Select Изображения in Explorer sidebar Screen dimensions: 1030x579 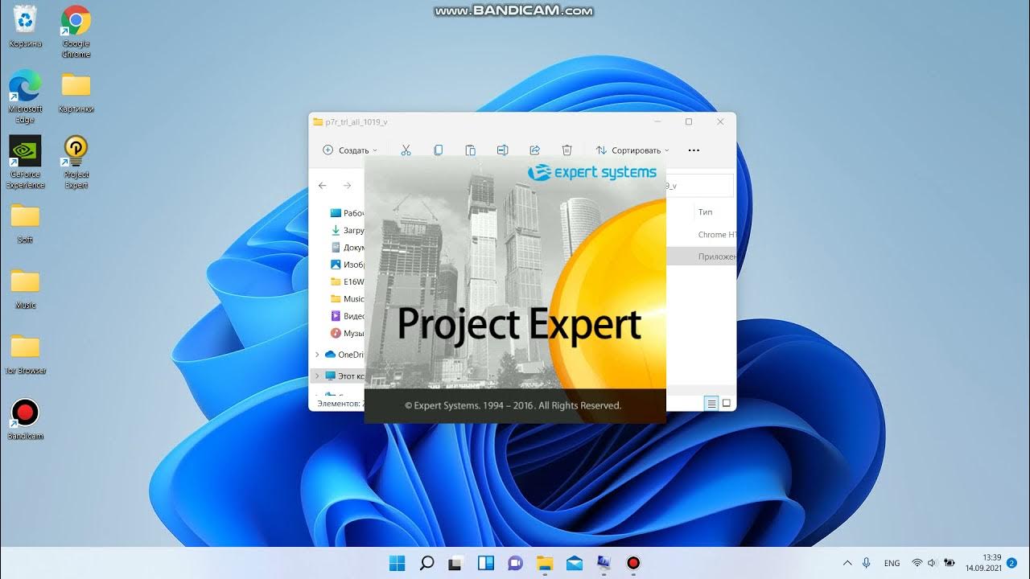click(x=347, y=265)
